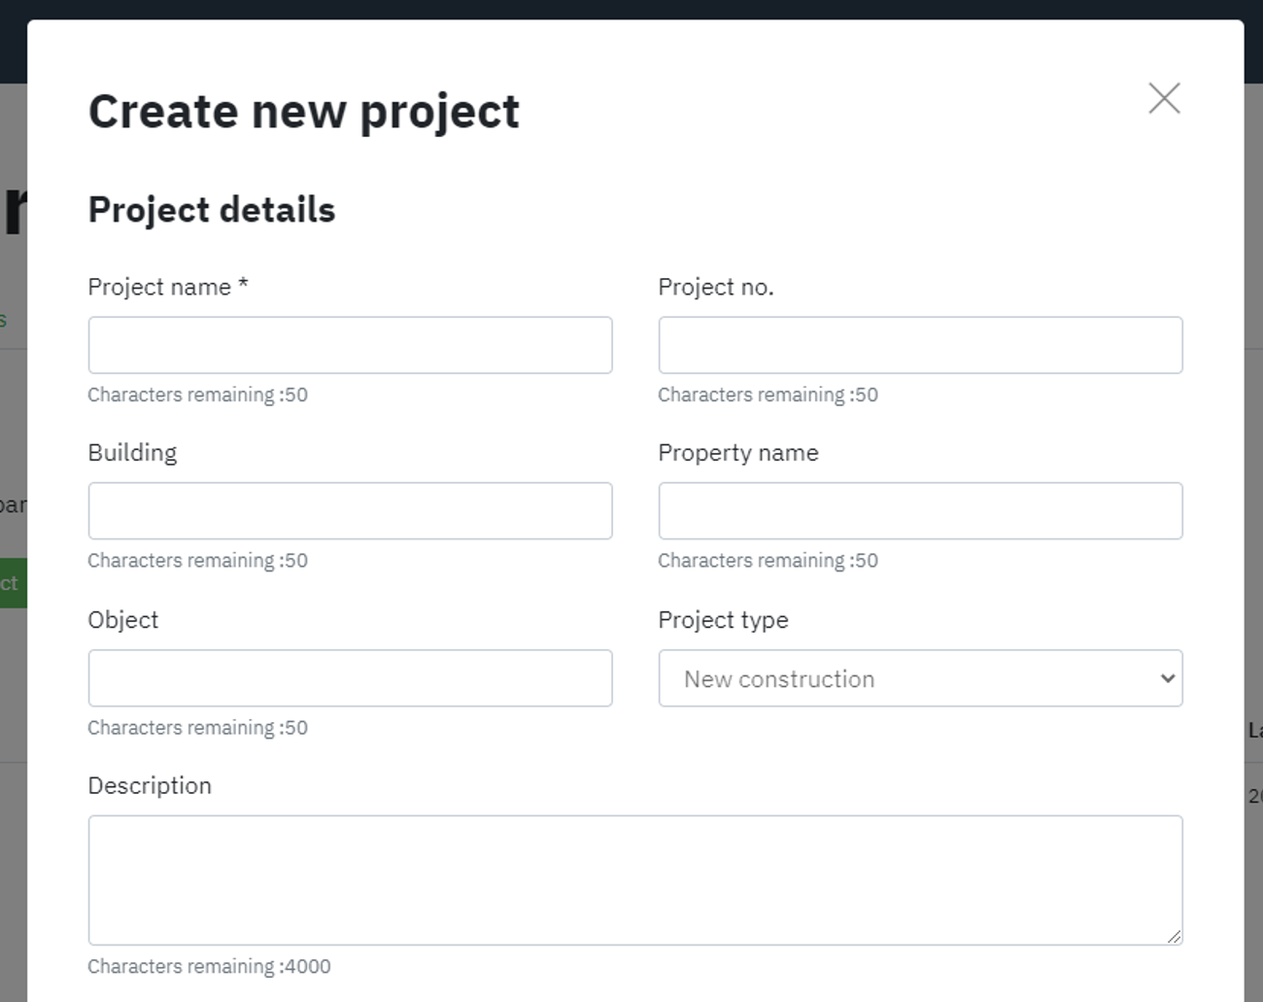Click inside the Description text area
The width and height of the screenshot is (1263, 1002).
pyautogui.click(x=634, y=880)
